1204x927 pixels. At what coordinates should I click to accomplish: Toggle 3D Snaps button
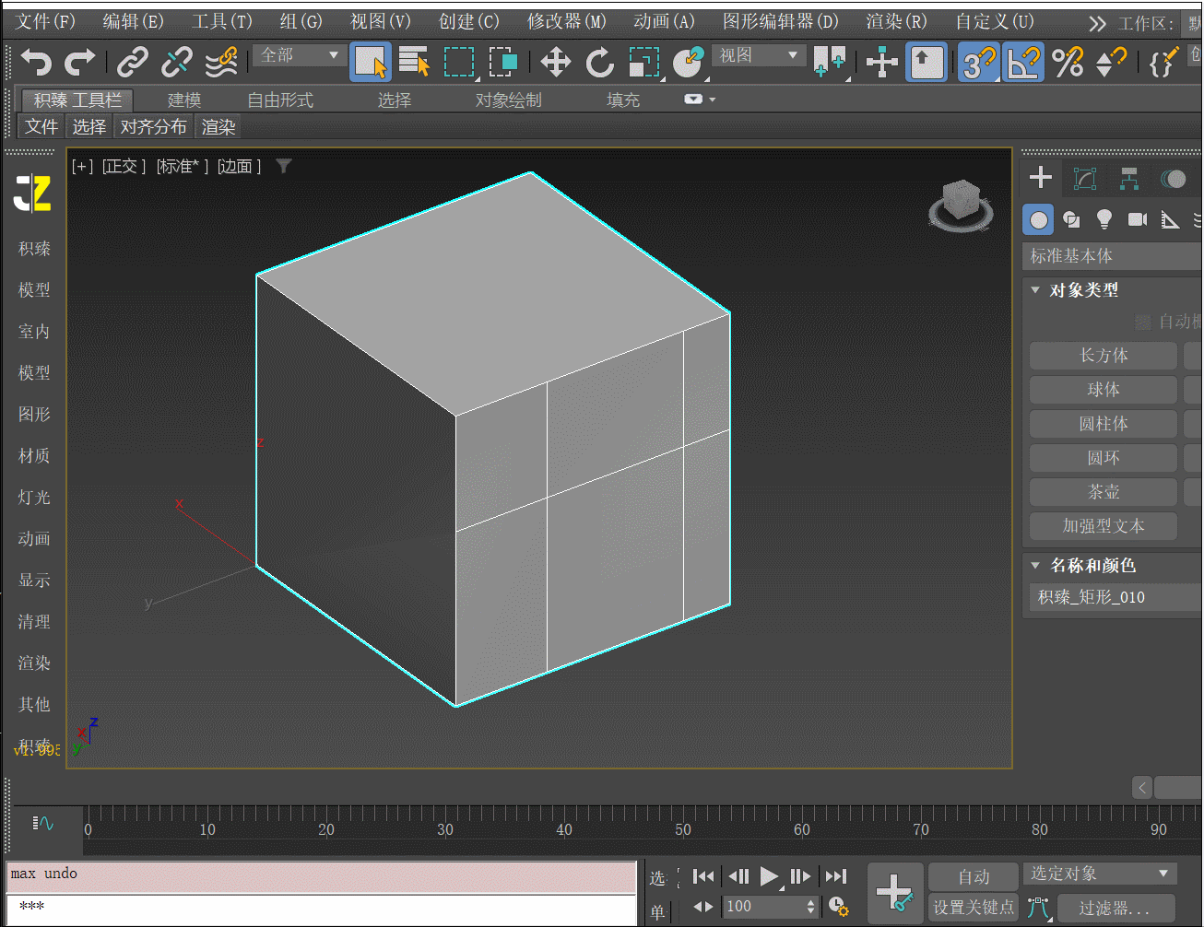coord(978,63)
